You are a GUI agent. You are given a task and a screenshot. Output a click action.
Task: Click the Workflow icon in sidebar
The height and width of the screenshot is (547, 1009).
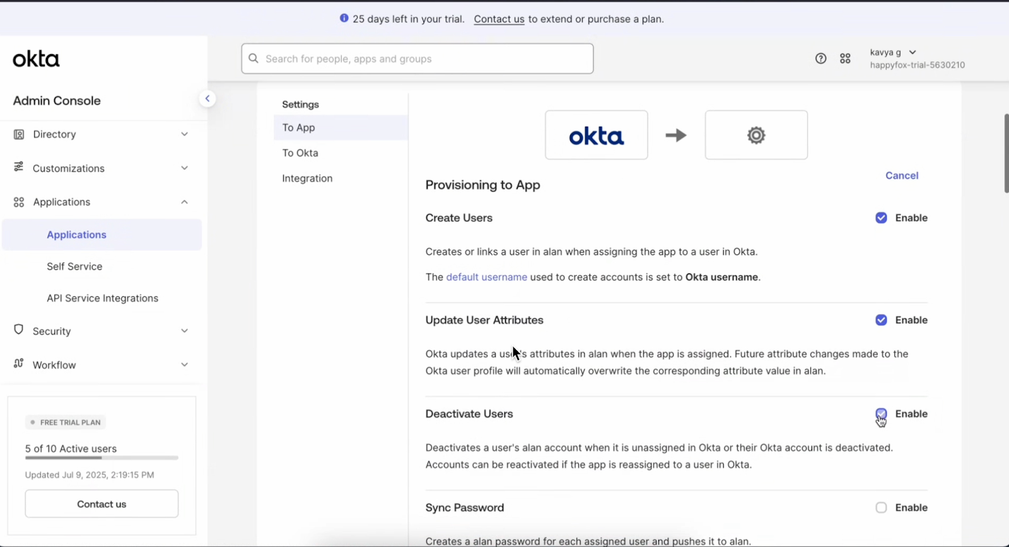click(19, 364)
